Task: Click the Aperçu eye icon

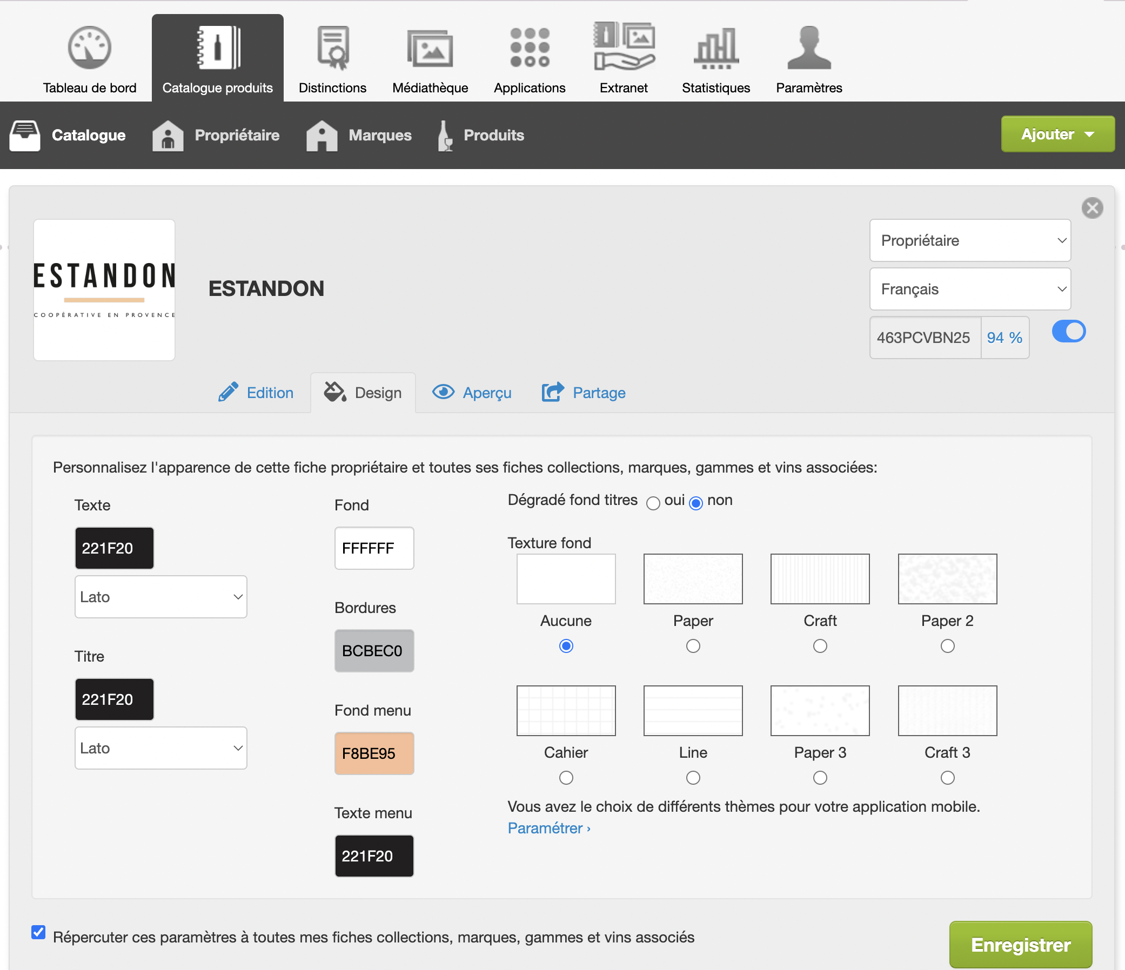Action: pyautogui.click(x=443, y=392)
